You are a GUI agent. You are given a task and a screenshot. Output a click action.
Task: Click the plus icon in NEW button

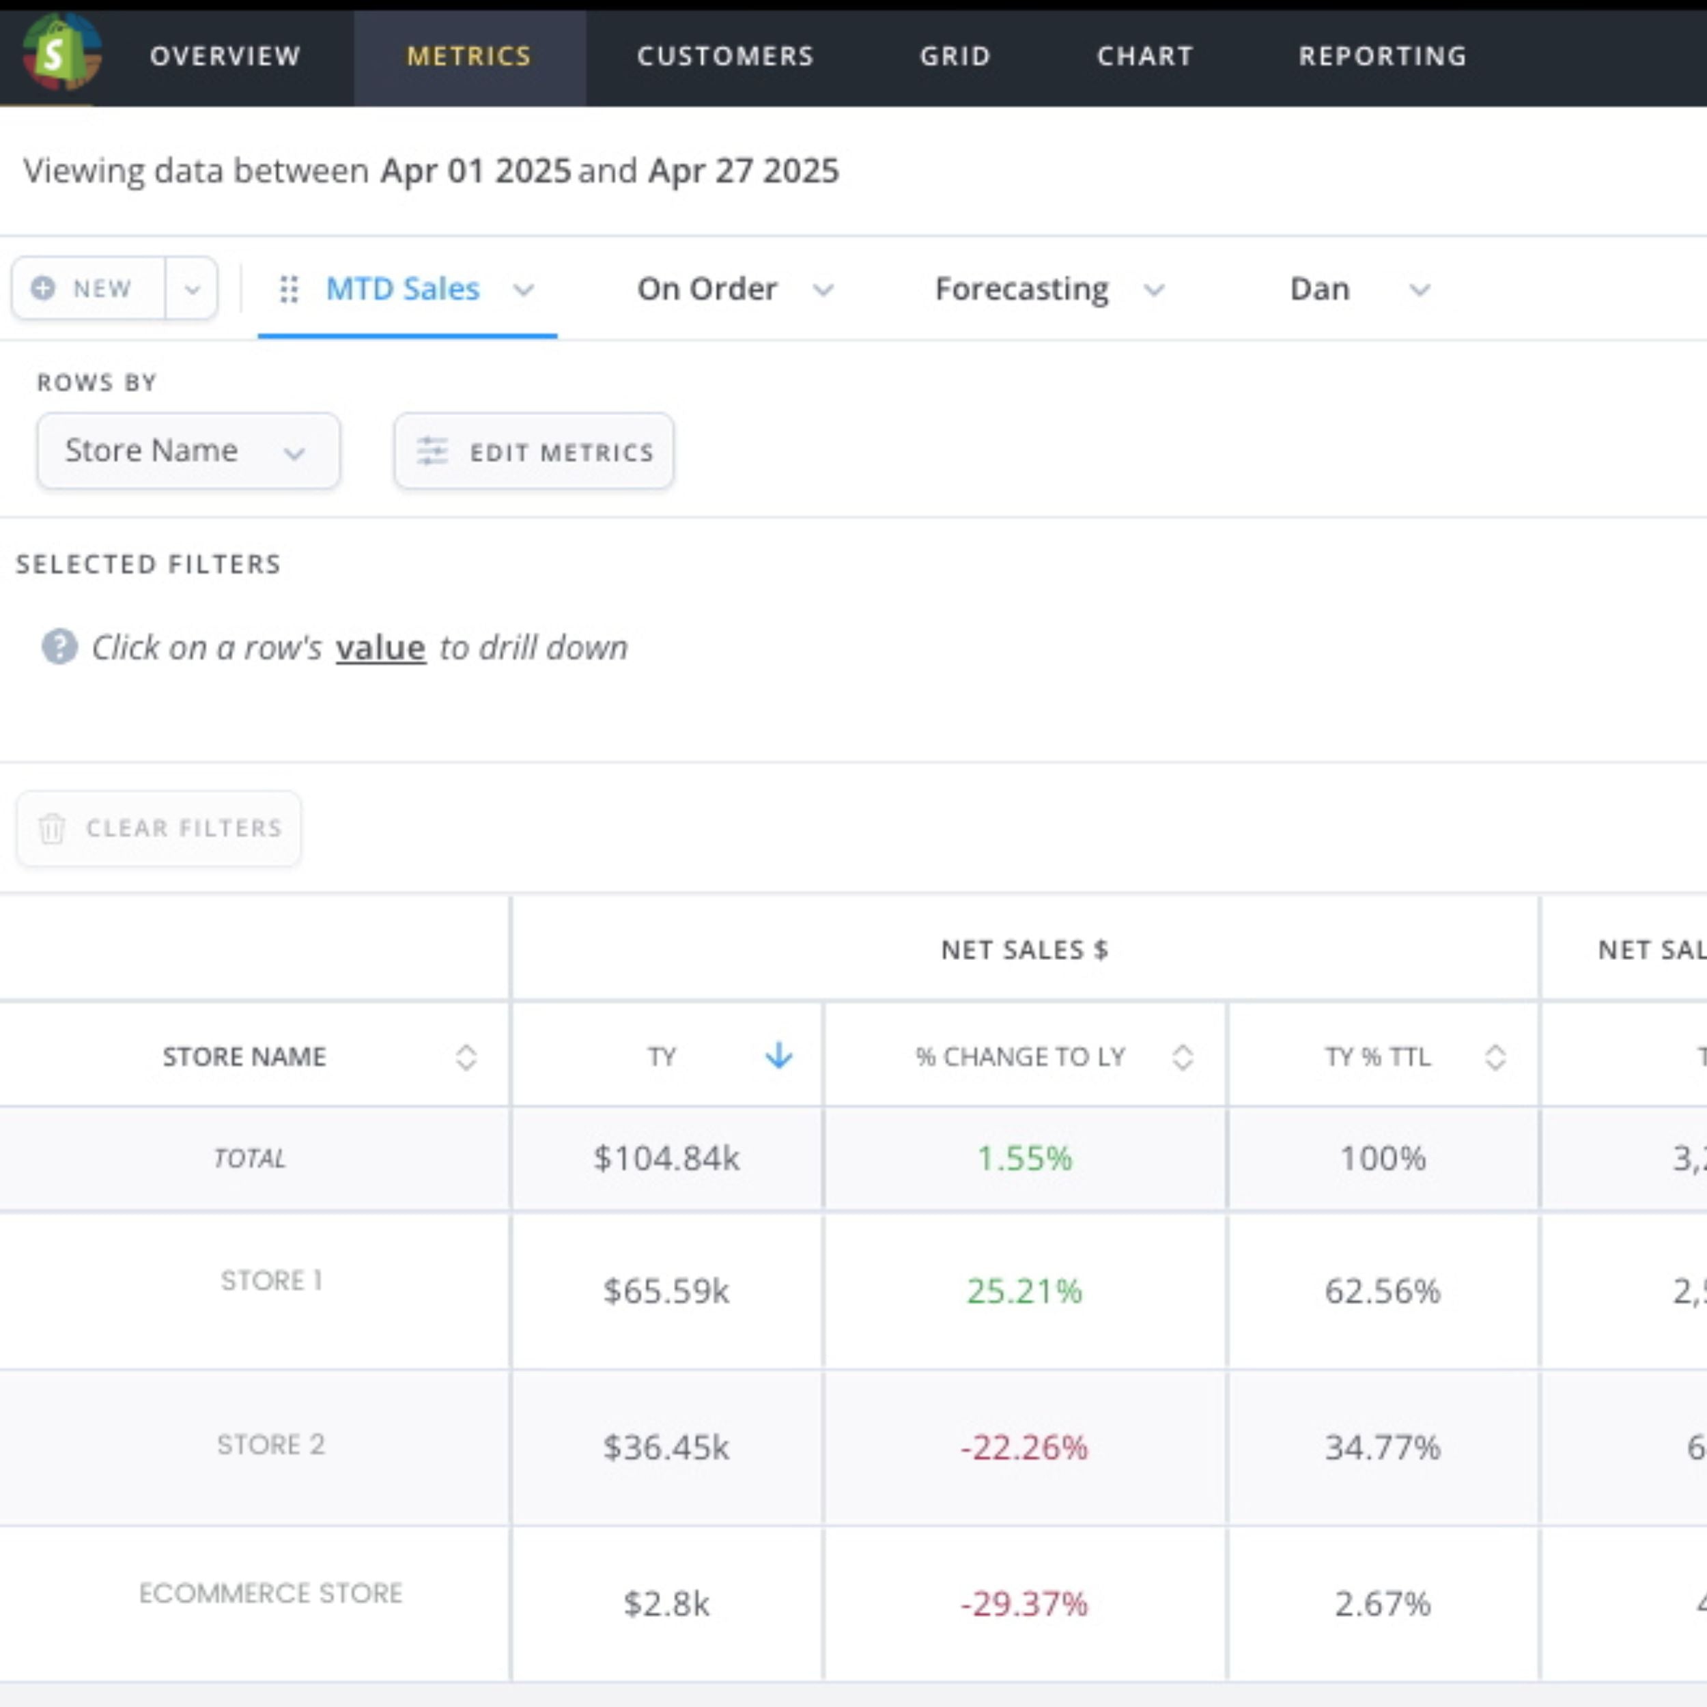(42, 288)
